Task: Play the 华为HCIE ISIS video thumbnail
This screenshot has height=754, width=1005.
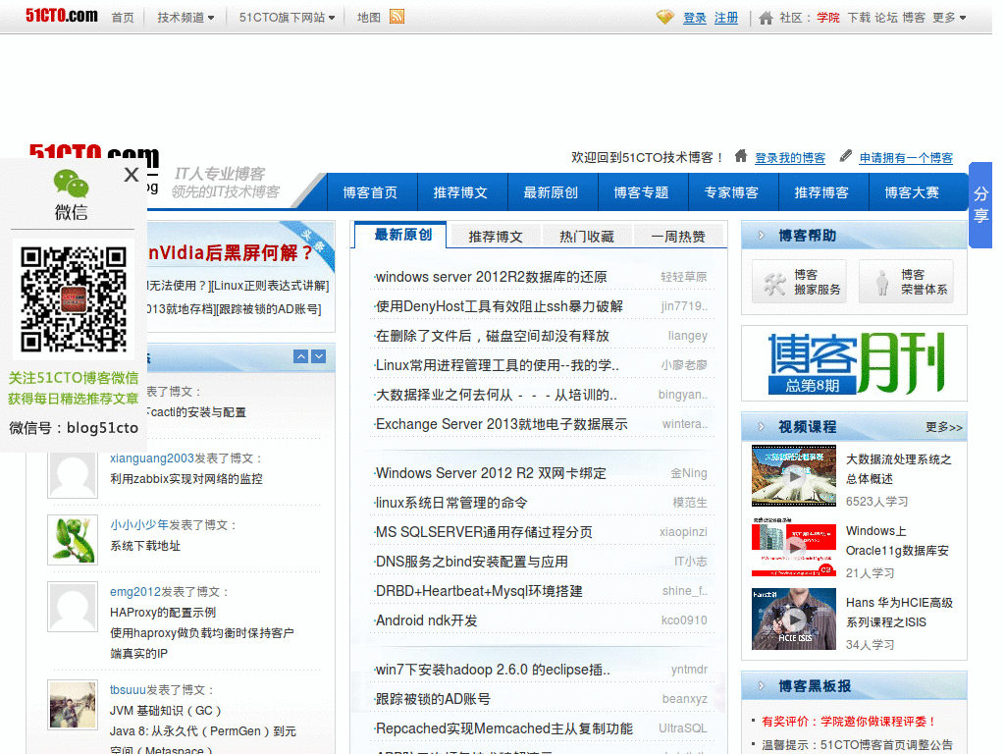Action: coord(793,619)
